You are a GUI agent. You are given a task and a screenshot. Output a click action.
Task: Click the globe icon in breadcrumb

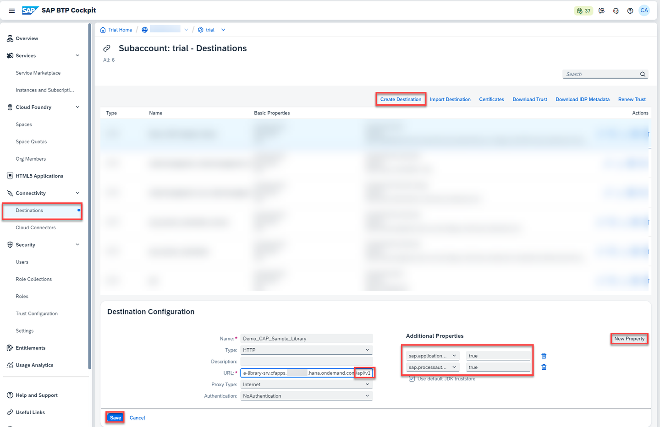pyautogui.click(x=145, y=30)
